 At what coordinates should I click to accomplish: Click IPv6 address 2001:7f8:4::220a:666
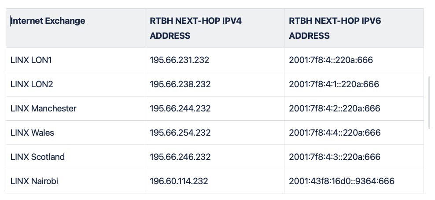331,60
